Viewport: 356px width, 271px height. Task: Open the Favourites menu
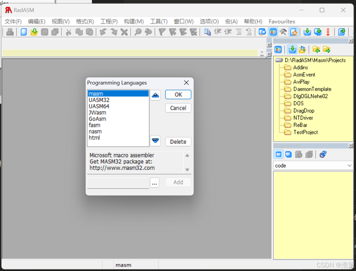[282, 21]
